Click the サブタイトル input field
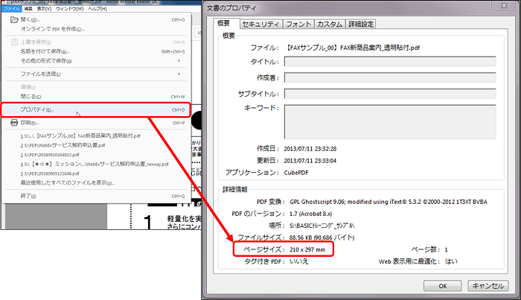Viewport: 521px width, 300px height. [390, 94]
